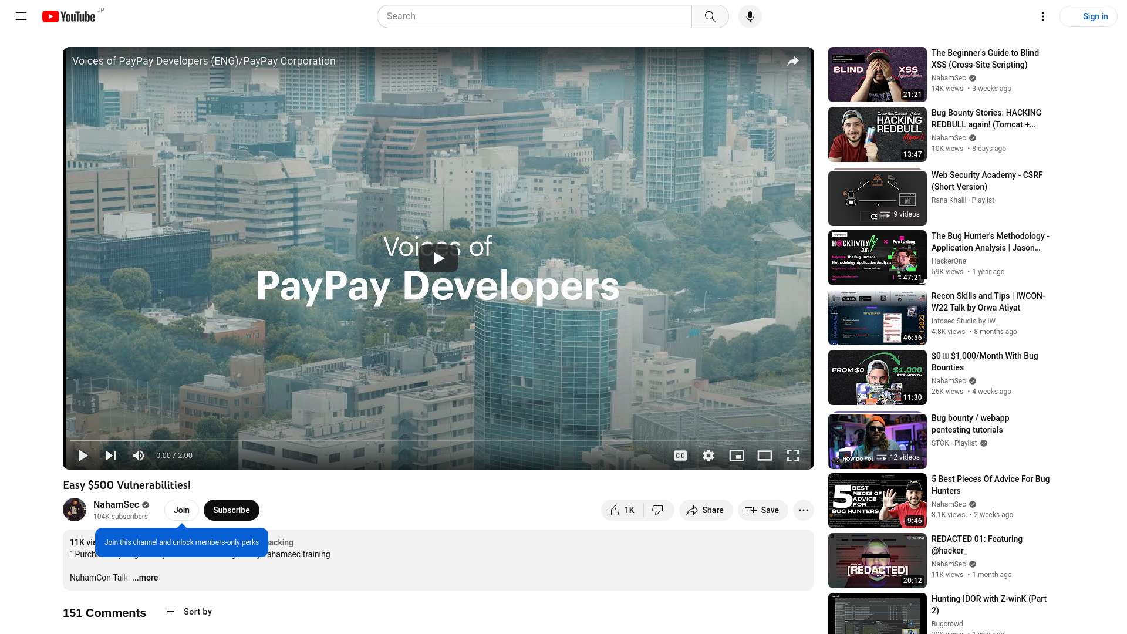Open Bug Hunter's Methodology video title

pos(990,242)
